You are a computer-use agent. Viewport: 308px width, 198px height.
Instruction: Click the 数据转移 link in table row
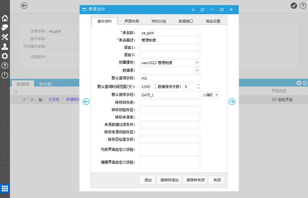tap(73, 99)
